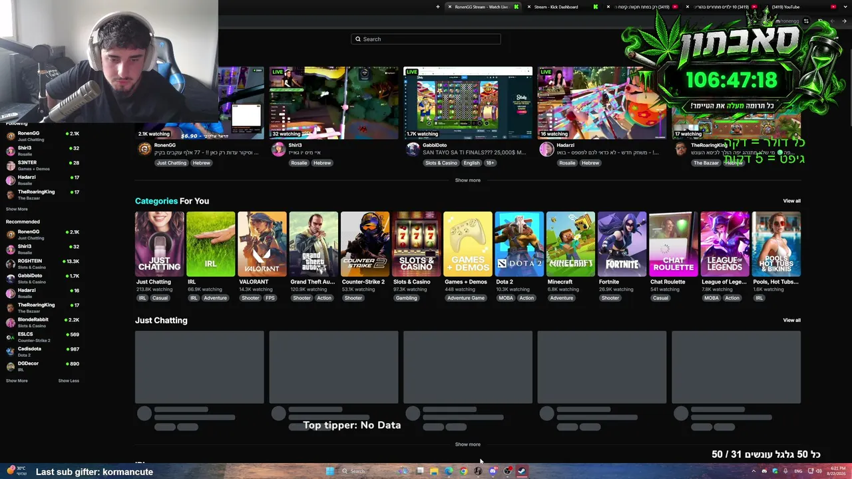The height and width of the screenshot is (479, 852).
Task: Open DGDecor channel avatar in sidebar
Action: click(x=11, y=367)
